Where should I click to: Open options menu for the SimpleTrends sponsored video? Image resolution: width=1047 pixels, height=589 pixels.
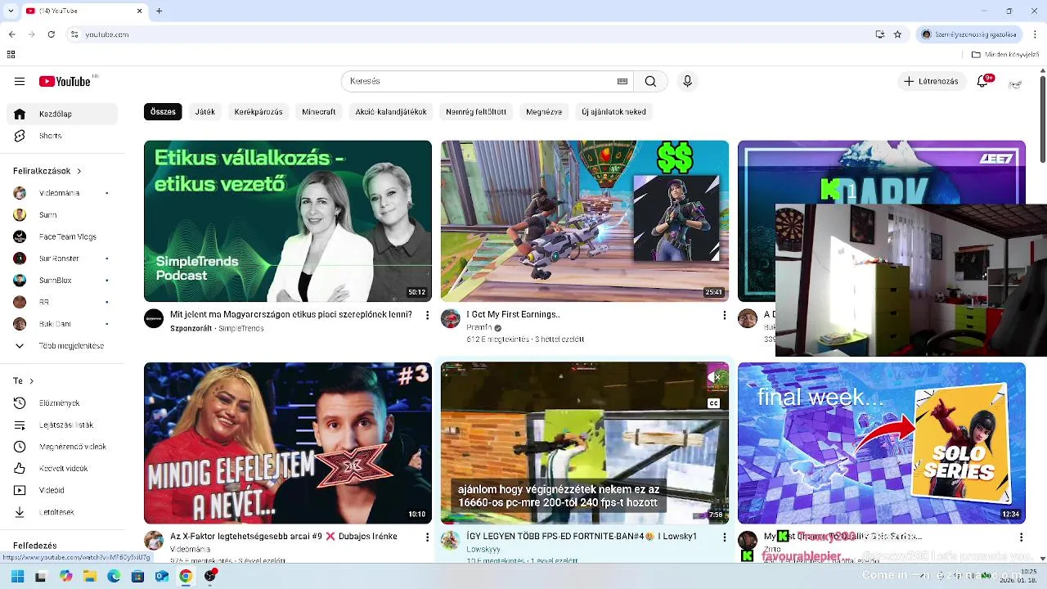pos(427,315)
